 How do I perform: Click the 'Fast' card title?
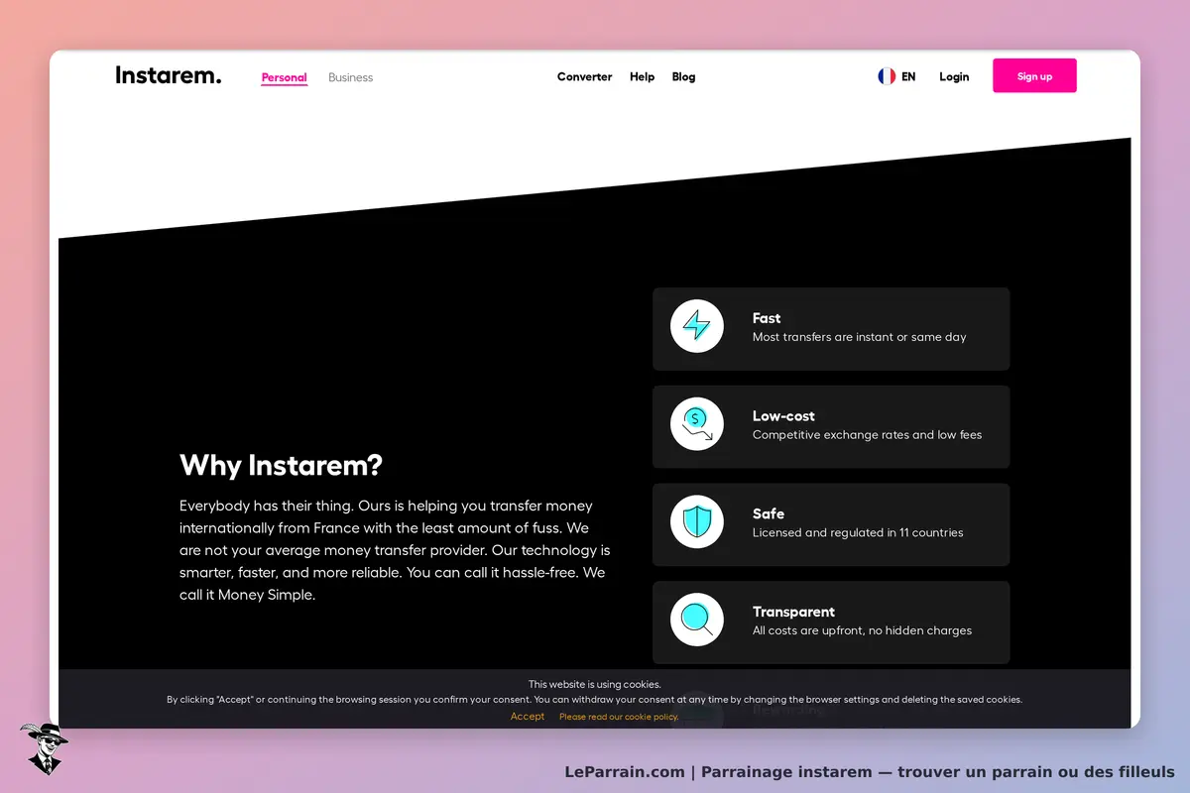(x=767, y=318)
